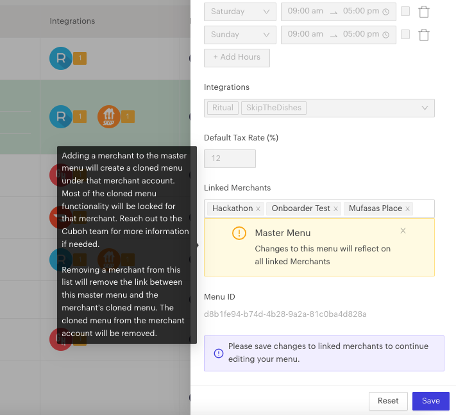Click the badge beside Ritual in first row
Viewport: 456px width, 415px height.
pos(80,58)
